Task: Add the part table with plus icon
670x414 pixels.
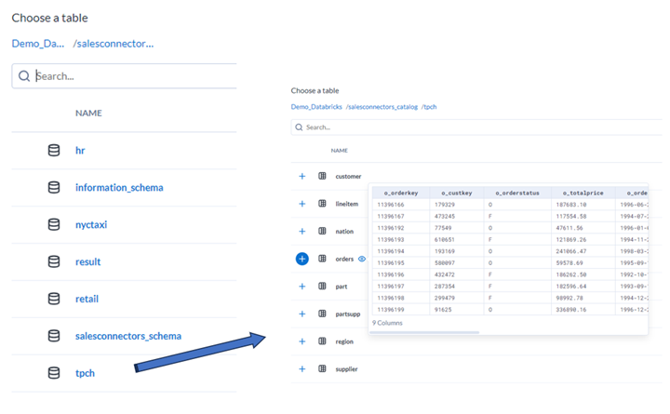Action: [302, 287]
